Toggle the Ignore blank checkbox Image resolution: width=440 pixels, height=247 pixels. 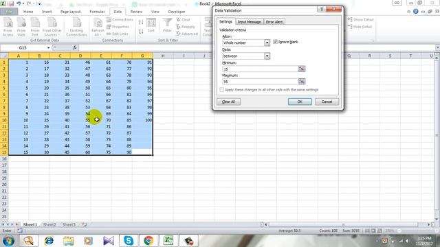pyautogui.click(x=275, y=42)
